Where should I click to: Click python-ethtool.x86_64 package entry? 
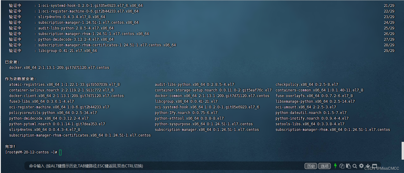pyautogui.click(x=189, y=118)
